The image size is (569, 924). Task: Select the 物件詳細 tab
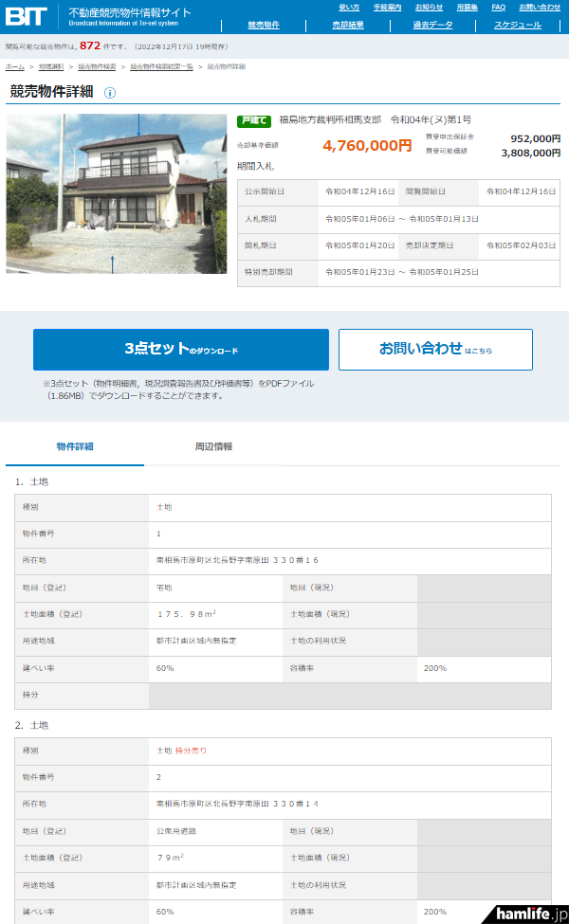75,446
